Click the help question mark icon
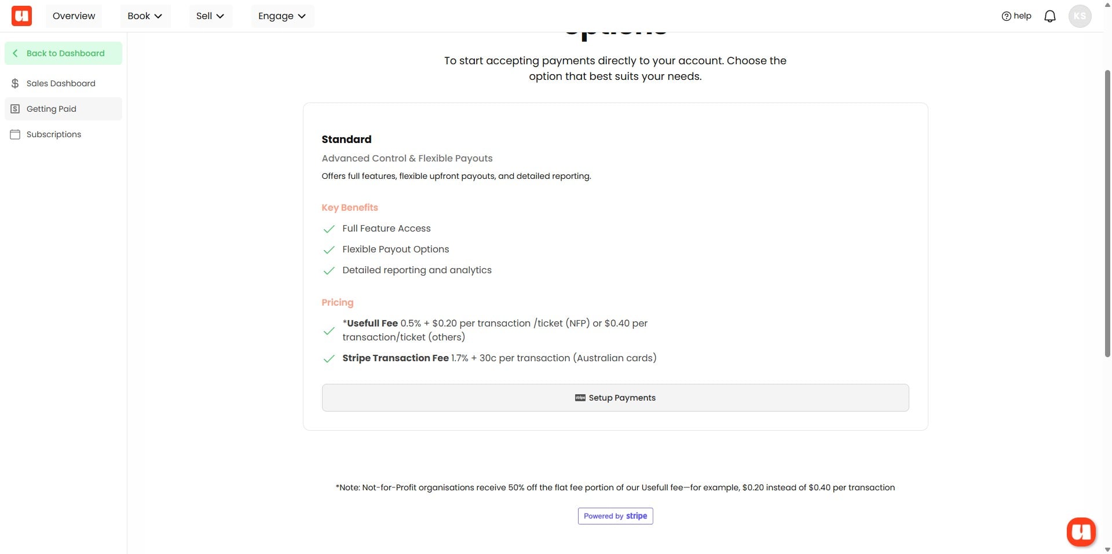This screenshot has width=1112, height=554. tap(1006, 16)
